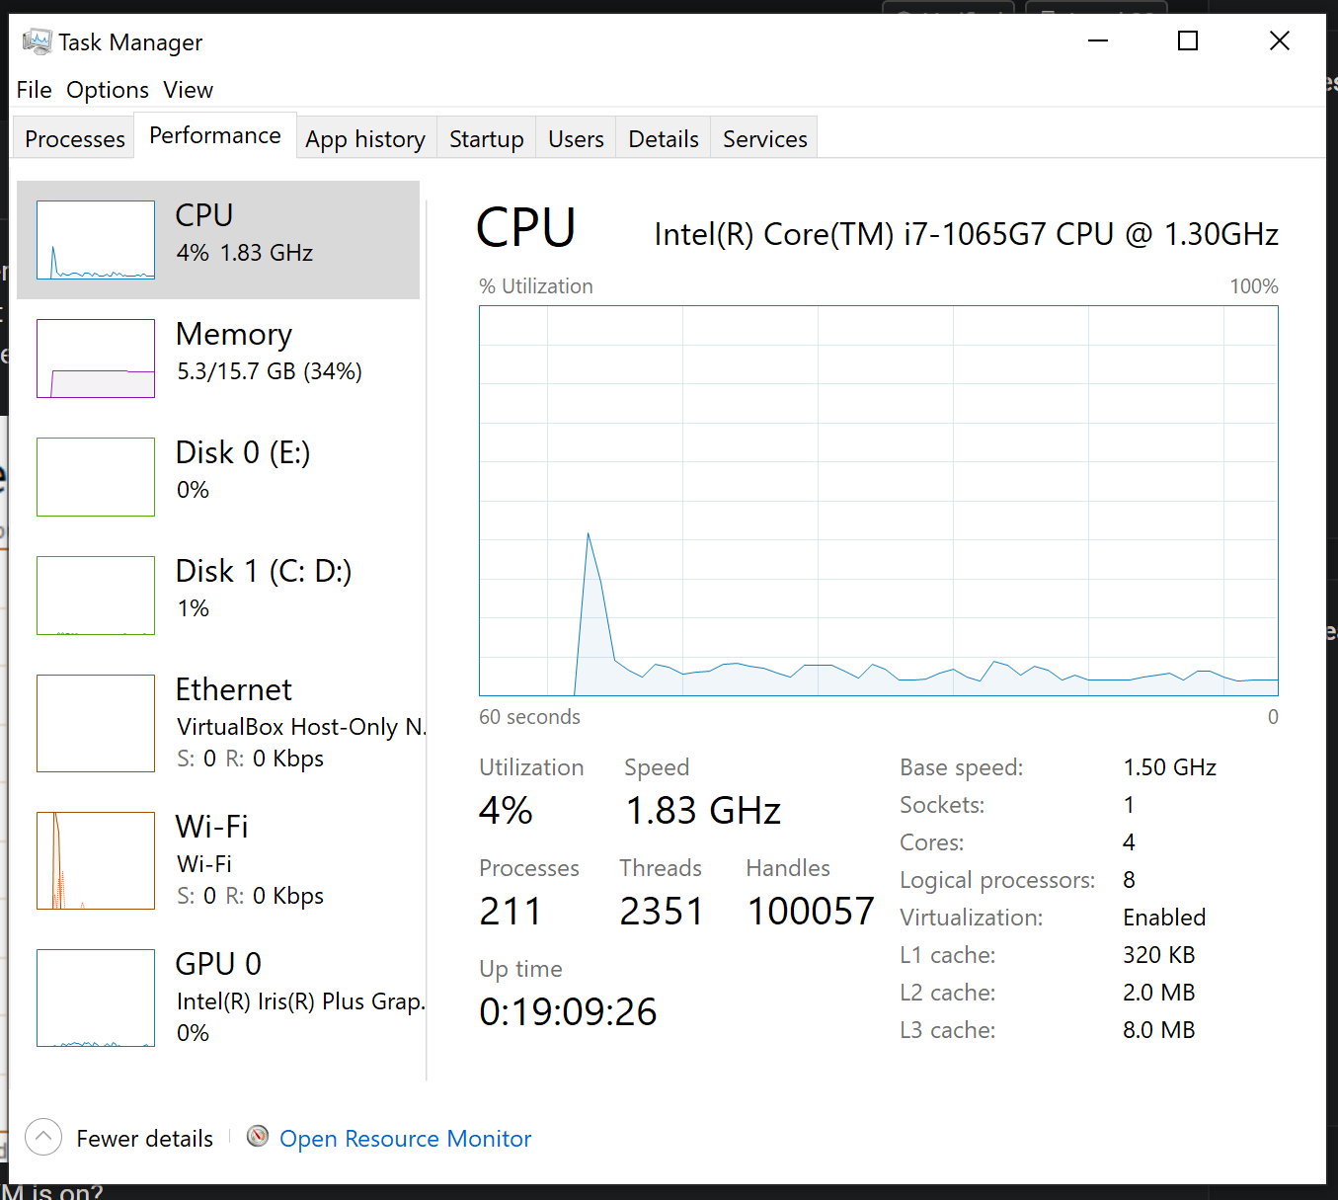
Task: Select the Wi-Fi network activity graph
Action: point(96,860)
